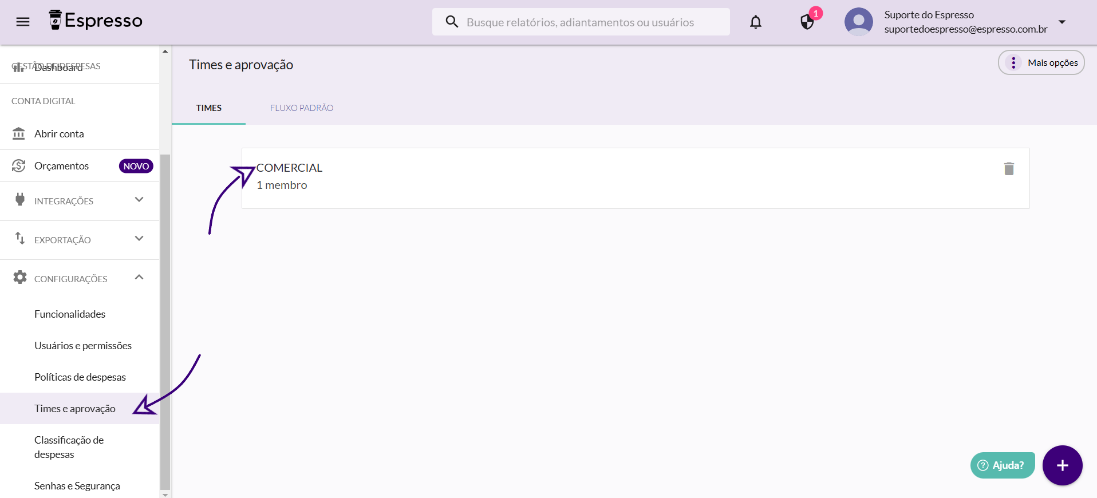Click the Mais opções button
The height and width of the screenshot is (498, 1097).
tap(1041, 62)
